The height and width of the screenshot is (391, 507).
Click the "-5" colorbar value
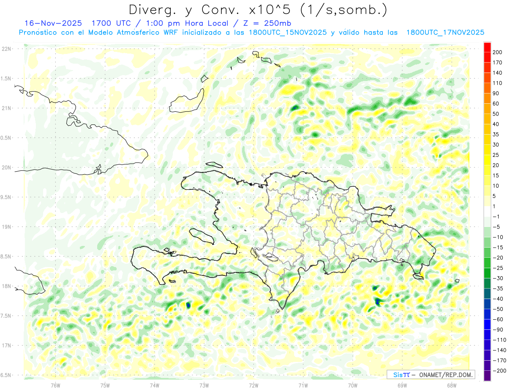[497, 227]
